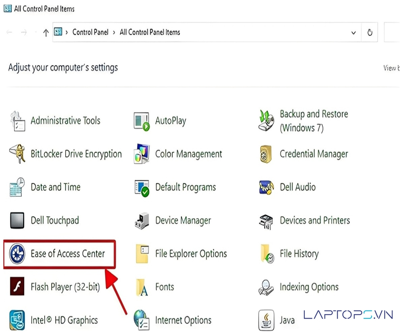Open the Administrative Tools icon

(x=17, y=121)
